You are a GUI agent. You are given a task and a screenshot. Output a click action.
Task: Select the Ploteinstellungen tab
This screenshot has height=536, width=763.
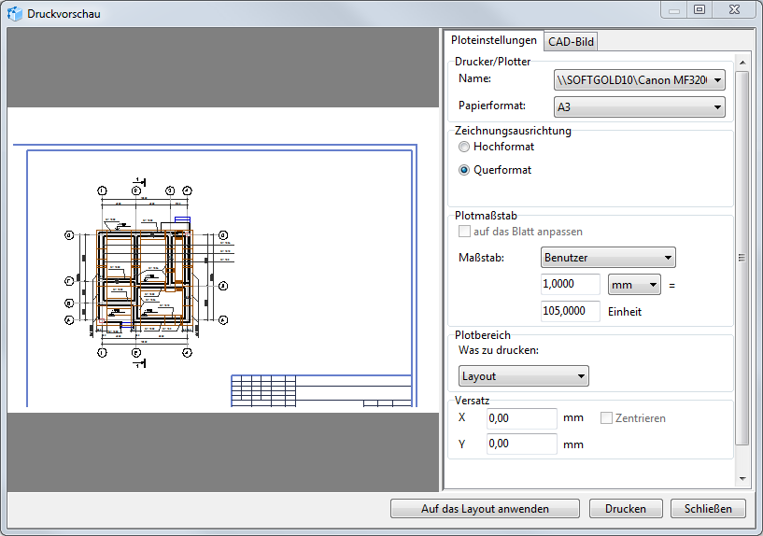click(x=493, y=40)
